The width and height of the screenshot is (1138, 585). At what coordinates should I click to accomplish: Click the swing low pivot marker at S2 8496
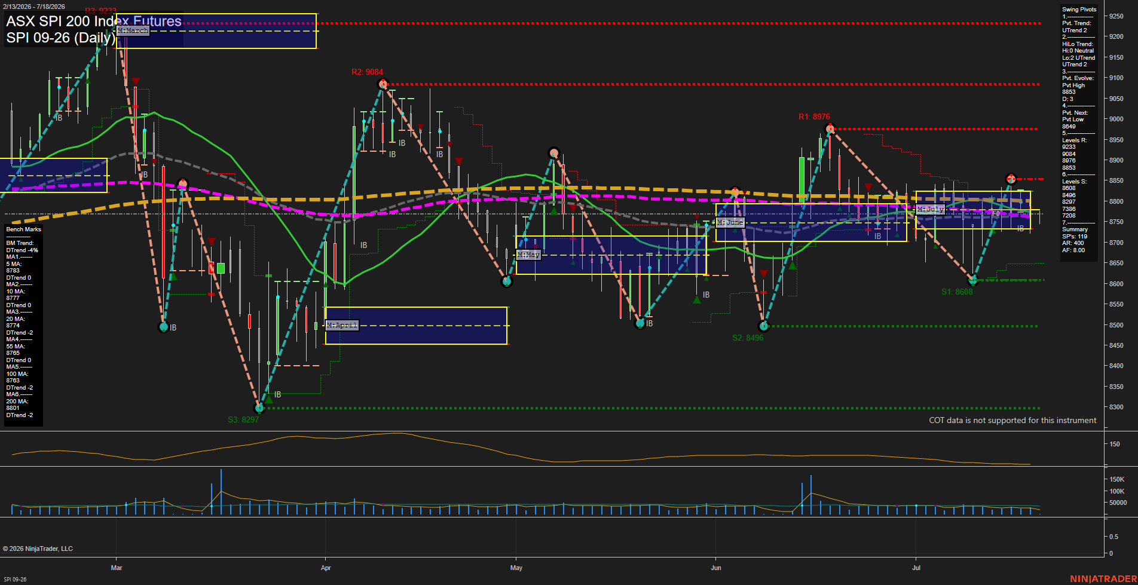click(x=763, y=326)
